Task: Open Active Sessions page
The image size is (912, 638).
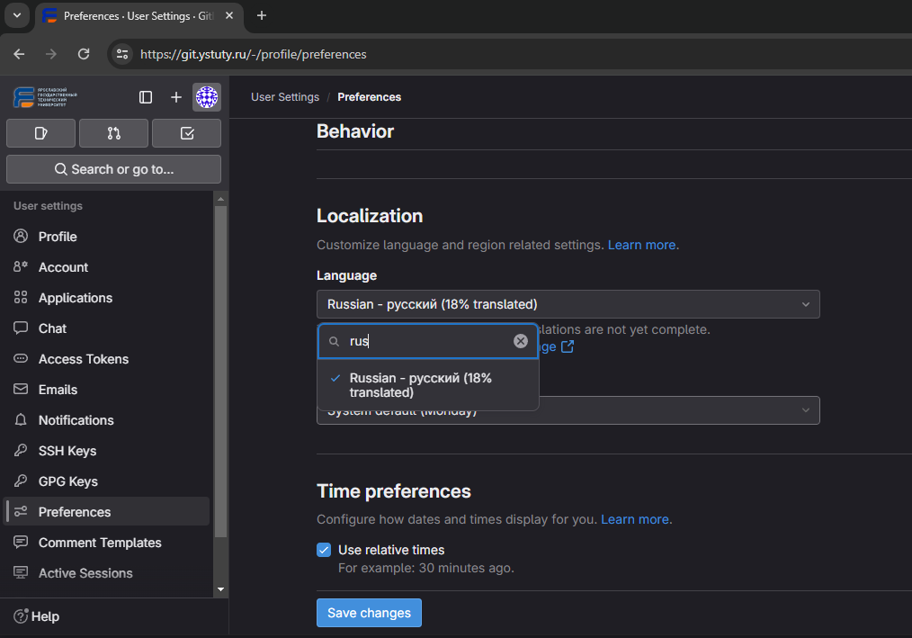Action: pos(106,573)
